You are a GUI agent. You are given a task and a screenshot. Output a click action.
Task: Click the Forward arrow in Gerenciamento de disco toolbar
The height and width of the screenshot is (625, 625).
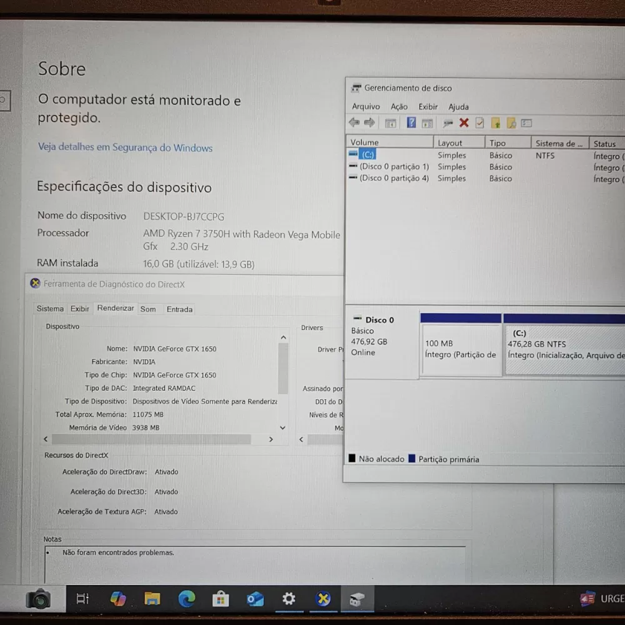(x=369, y=122)
